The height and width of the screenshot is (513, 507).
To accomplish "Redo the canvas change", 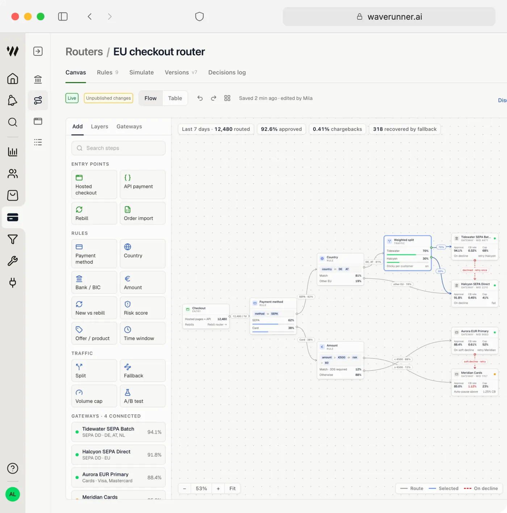I will pos(214,98).
